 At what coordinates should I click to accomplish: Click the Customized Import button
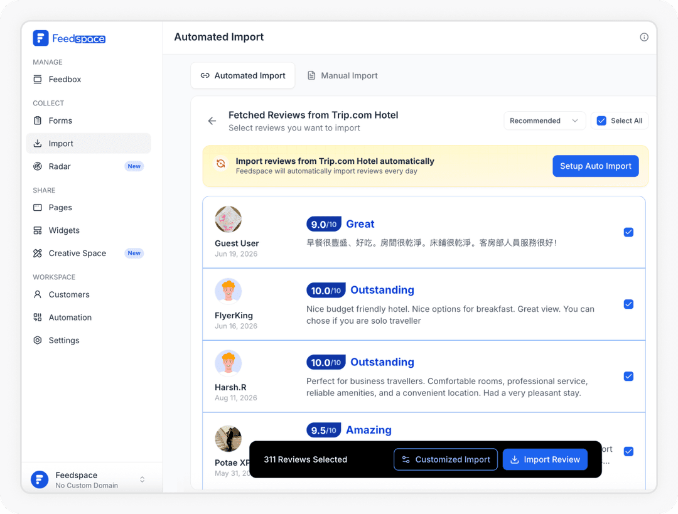pos(445,459)
